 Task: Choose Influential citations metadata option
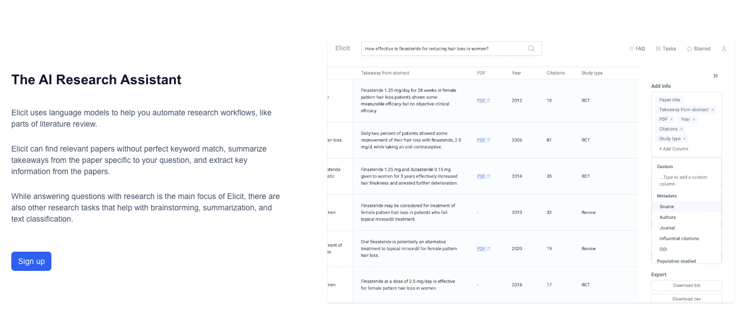679,239
